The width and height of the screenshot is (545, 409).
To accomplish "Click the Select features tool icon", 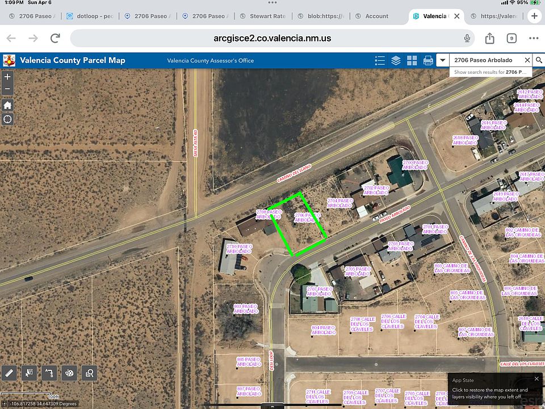I will point(29,373).
